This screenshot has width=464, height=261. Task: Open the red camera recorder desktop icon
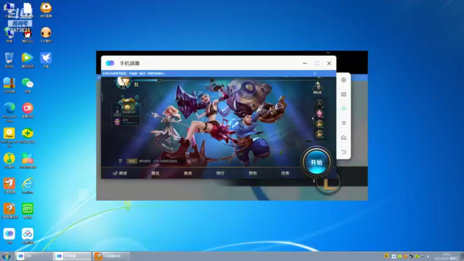(27, 110)
